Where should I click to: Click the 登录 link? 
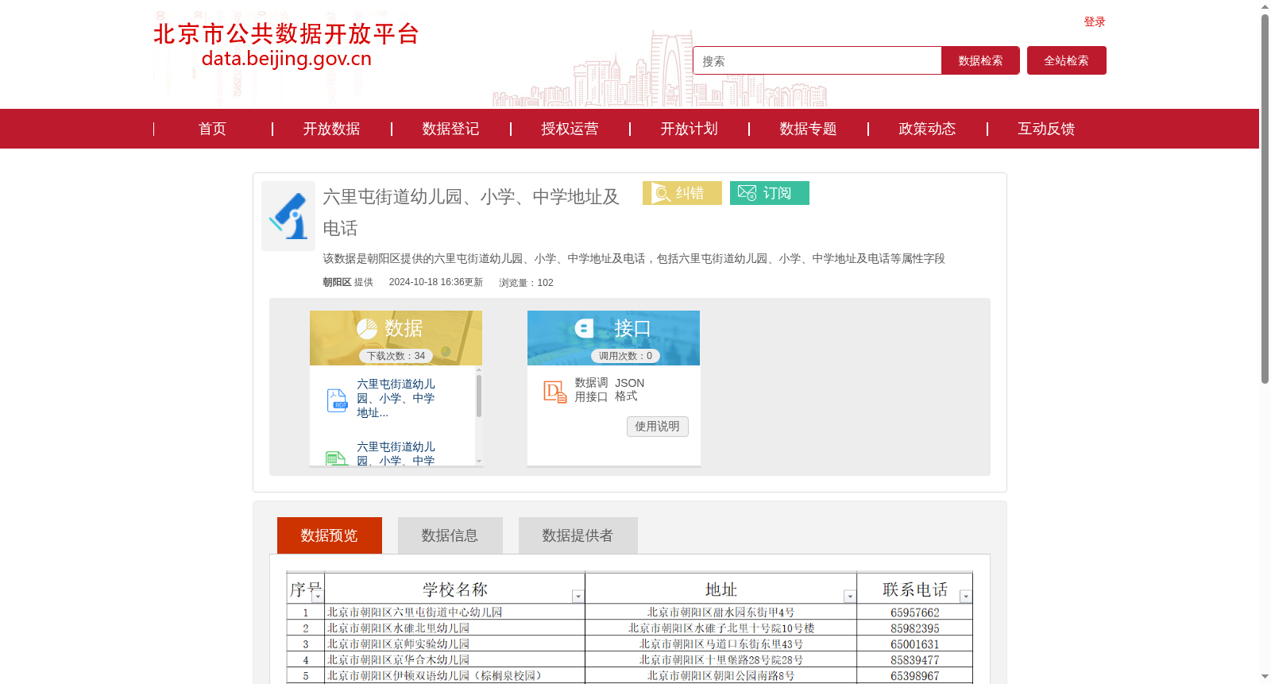[x=1095, y=21]
